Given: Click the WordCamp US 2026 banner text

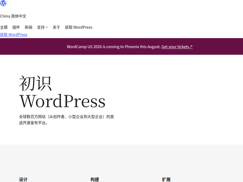Looking at the screenshot, I should click(114, 47).
